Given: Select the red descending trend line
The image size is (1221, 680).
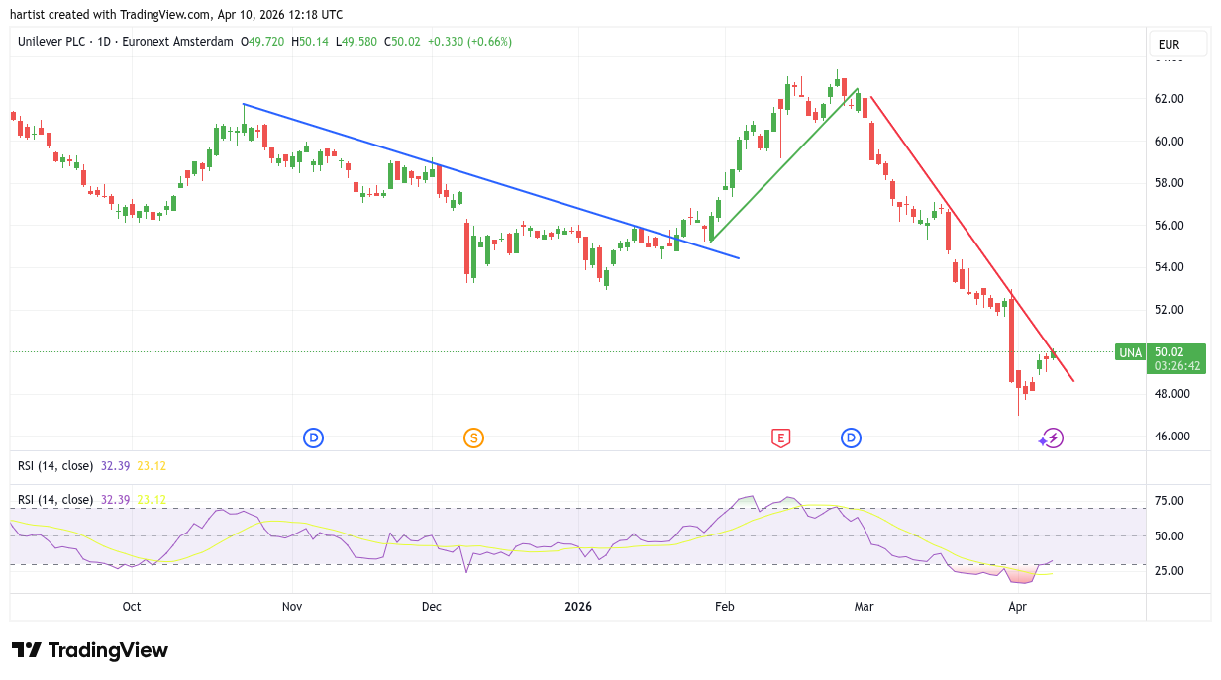Looking at the screenshot, I should coord(970,238).
